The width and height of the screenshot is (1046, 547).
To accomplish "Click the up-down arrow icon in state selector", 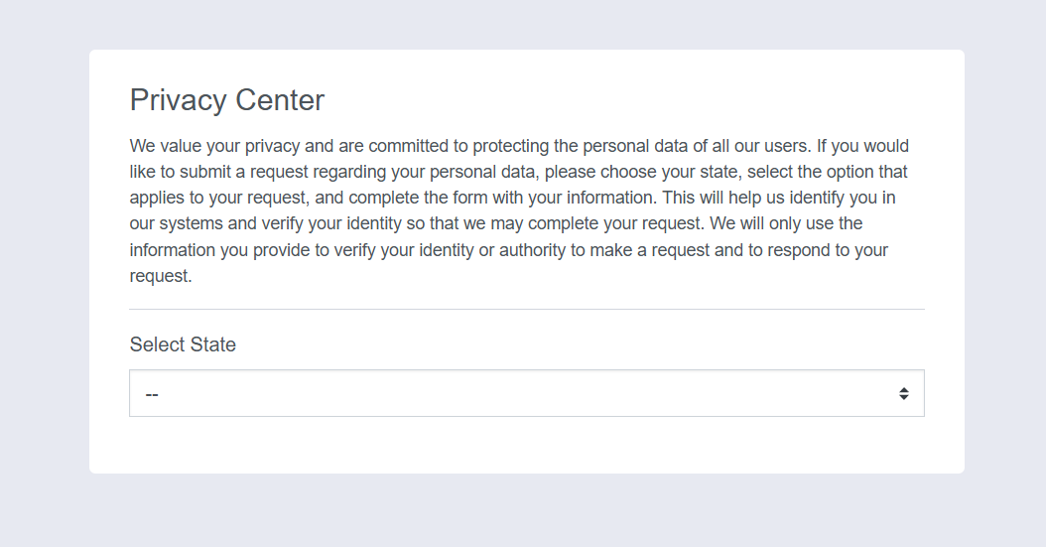I will click(904, 393).
